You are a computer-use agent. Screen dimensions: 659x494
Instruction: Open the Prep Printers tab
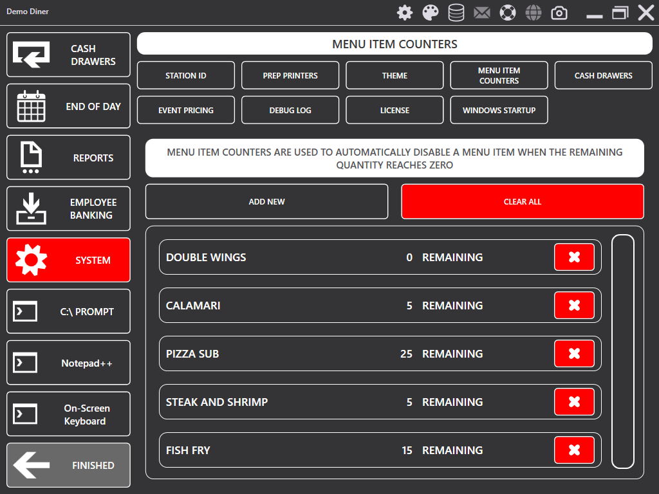pyautogui.click(x=290, y=75)
